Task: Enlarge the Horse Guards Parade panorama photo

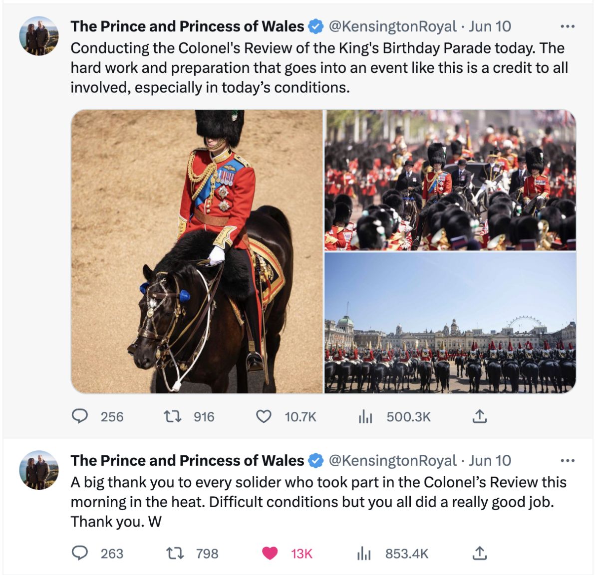Action: 450,323
